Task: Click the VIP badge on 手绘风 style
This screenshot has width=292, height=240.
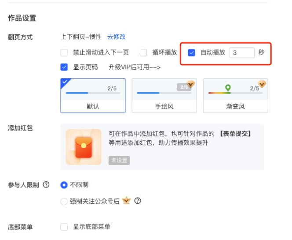Action: coord(190,84)
